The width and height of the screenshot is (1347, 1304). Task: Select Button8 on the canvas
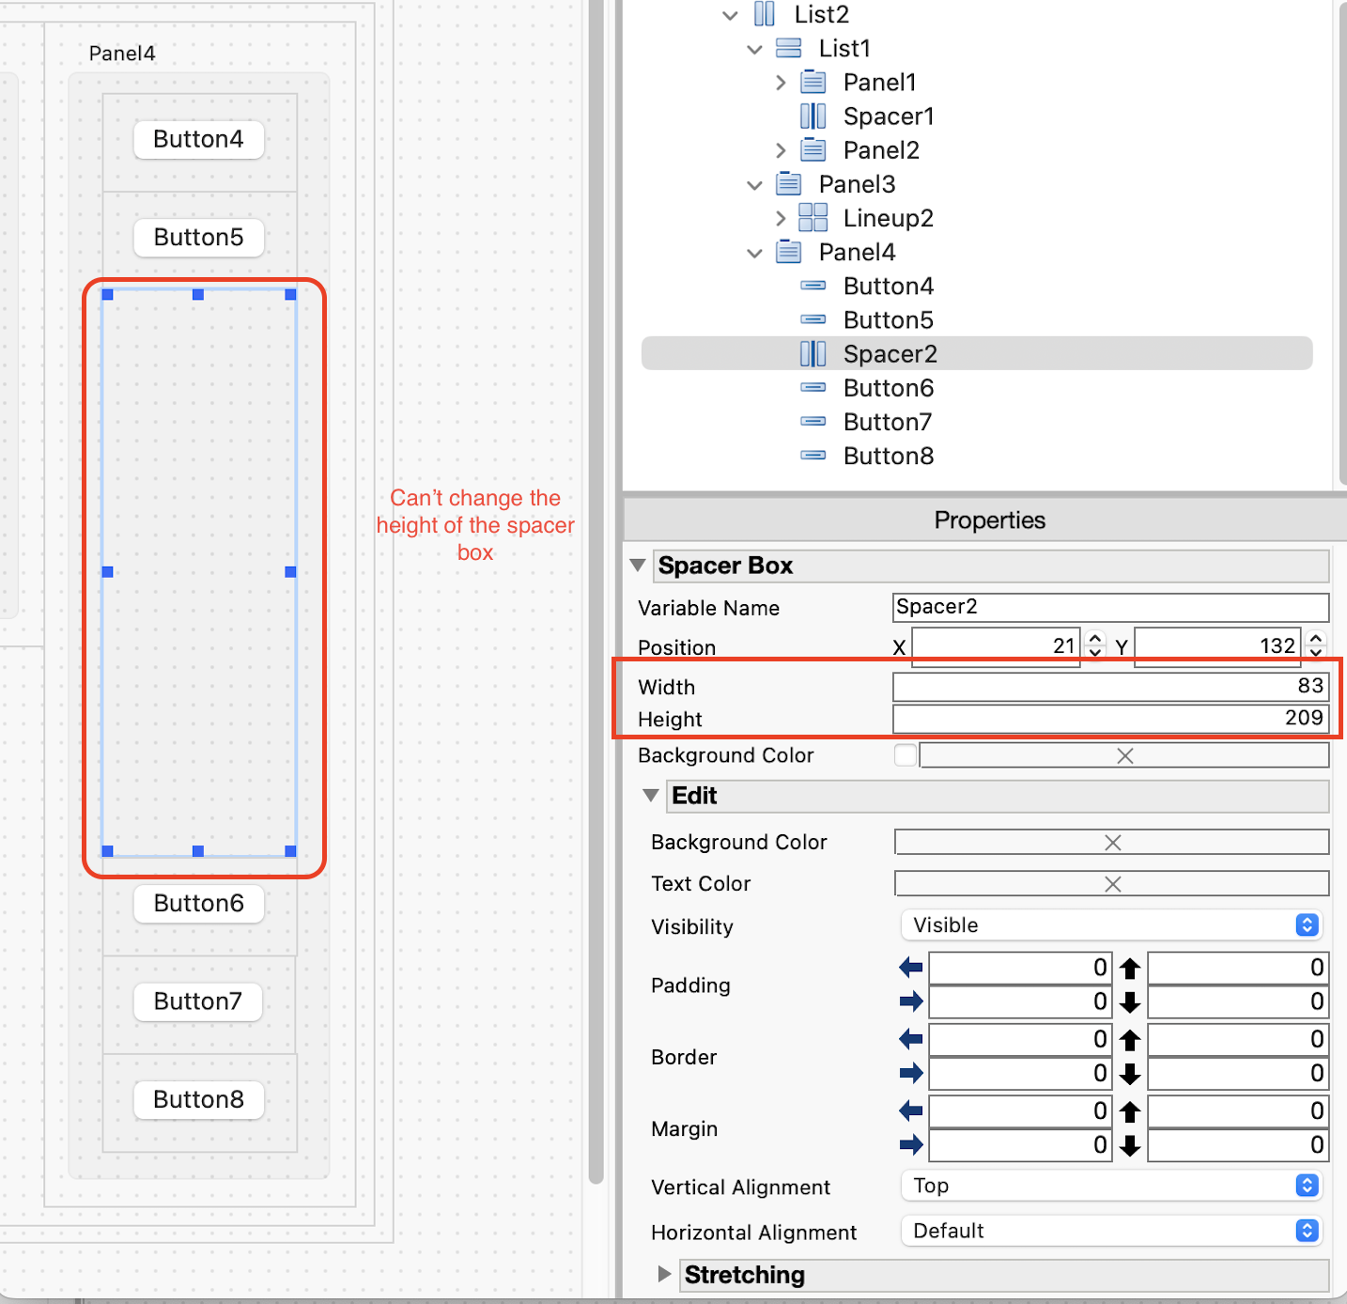198,1099
